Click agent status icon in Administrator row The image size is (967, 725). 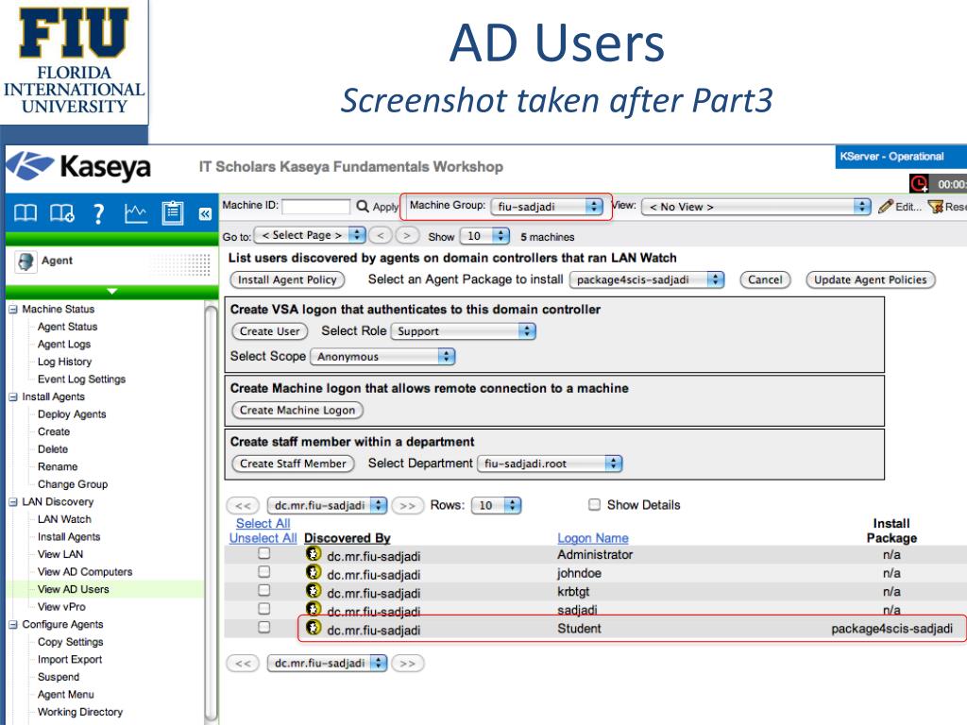314,553
